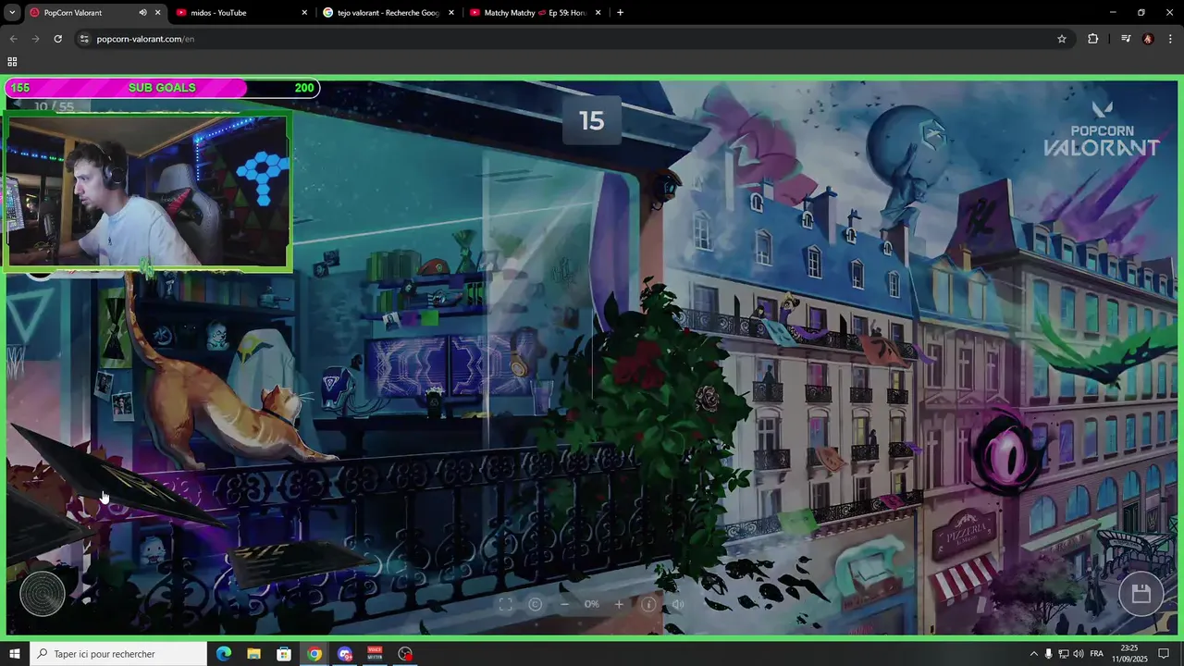
Task: Restore down the Chrome window
Action: [1141, 13]
